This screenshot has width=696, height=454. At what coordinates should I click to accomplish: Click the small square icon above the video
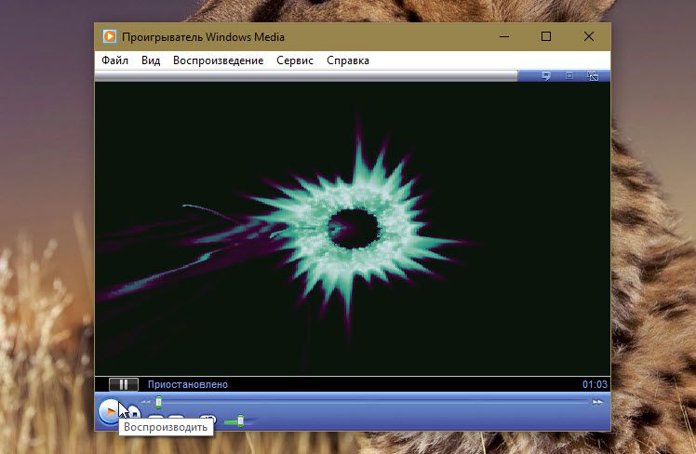pyautogui.click(x=569, y=75)
